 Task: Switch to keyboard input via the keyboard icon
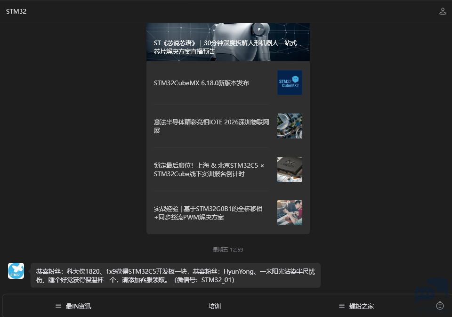[440, 305]
